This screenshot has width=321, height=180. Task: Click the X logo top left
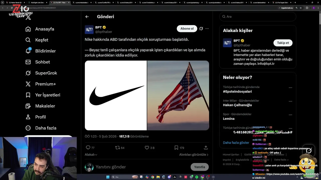(x=28, y=17)
